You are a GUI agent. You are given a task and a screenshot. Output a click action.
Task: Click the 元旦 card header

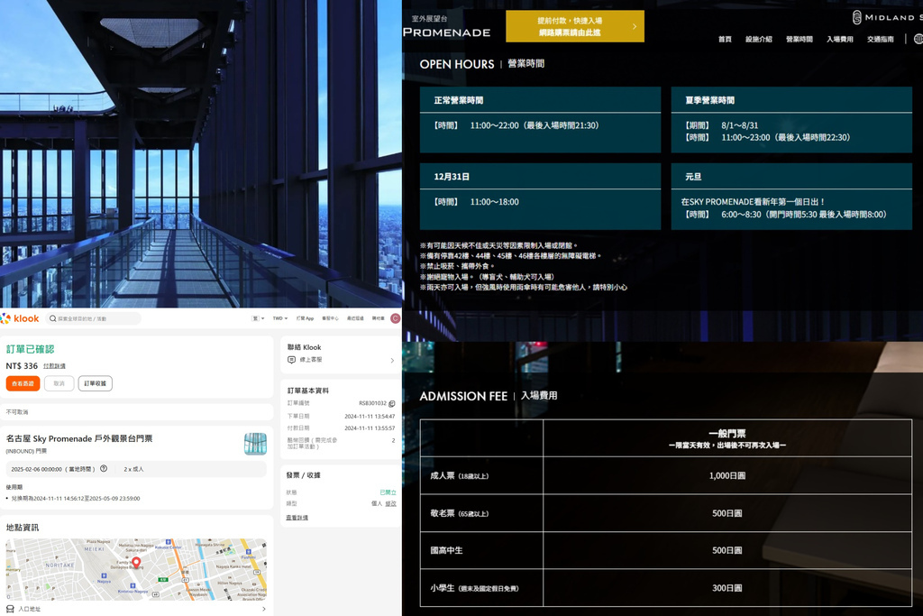[x=791, y=177]
